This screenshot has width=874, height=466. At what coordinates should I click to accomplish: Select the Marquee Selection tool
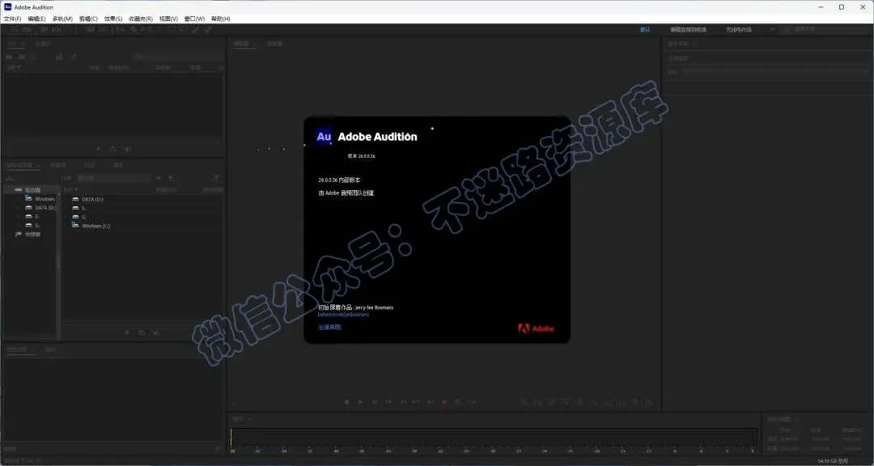pos(172,30)
